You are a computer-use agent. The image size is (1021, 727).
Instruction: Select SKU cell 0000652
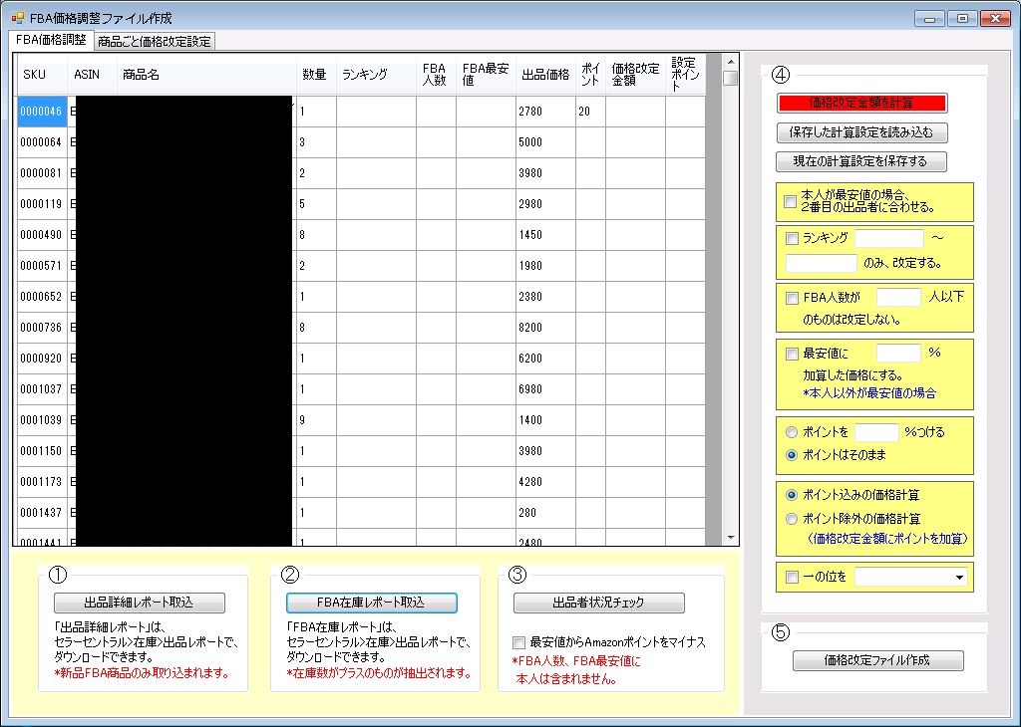coord(42,297)
